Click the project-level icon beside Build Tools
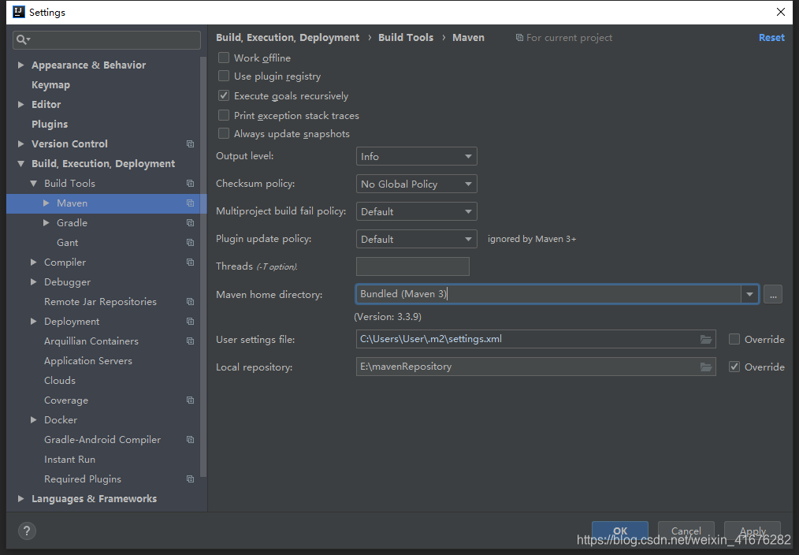Screen dimensions: 799x555 tap(190, 184)
